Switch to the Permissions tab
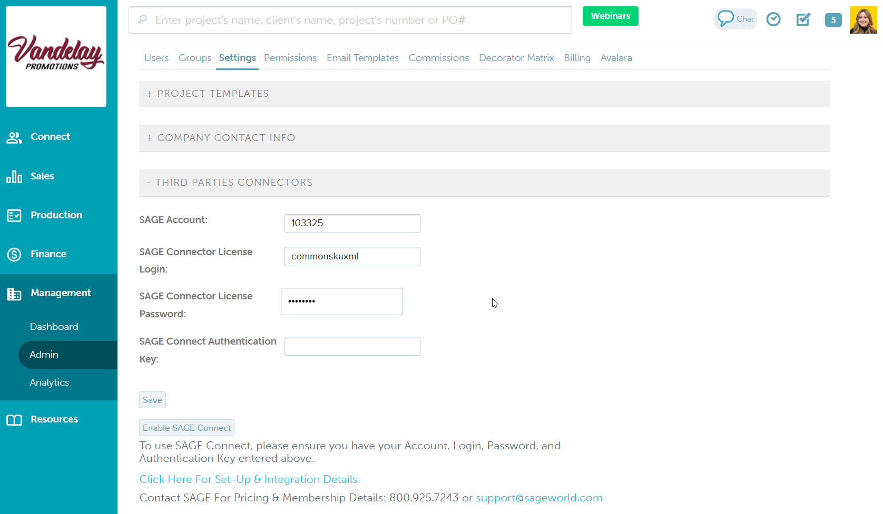The height and width of the screenshot is (514, 883). point(290,58)
